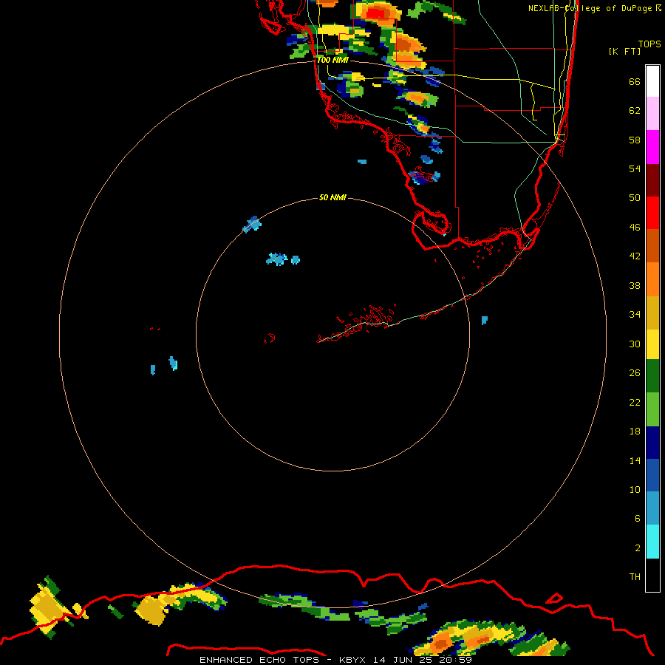665x665 pixels.
Task: Select the black threshold swatch in the color bar
Action: pyautogui.click(x=652, y=575)
